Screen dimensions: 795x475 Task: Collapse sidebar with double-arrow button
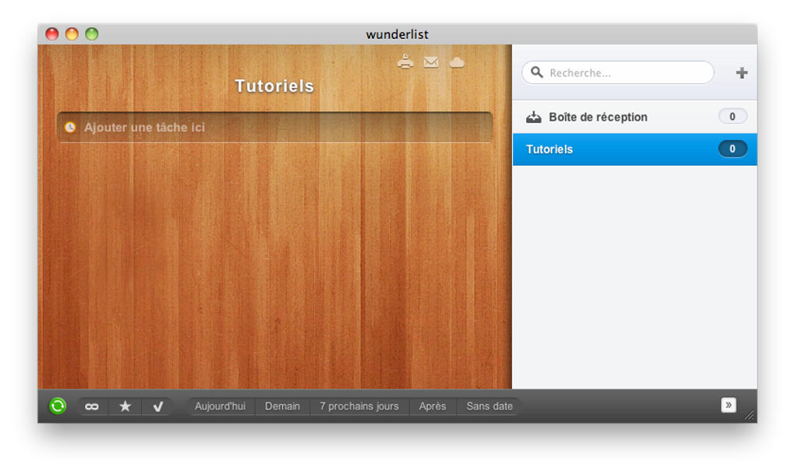point(729,405)
